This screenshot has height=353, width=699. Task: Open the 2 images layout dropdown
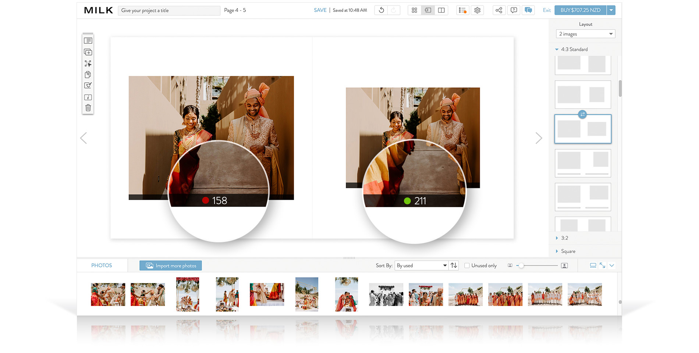tap(585, 33)
